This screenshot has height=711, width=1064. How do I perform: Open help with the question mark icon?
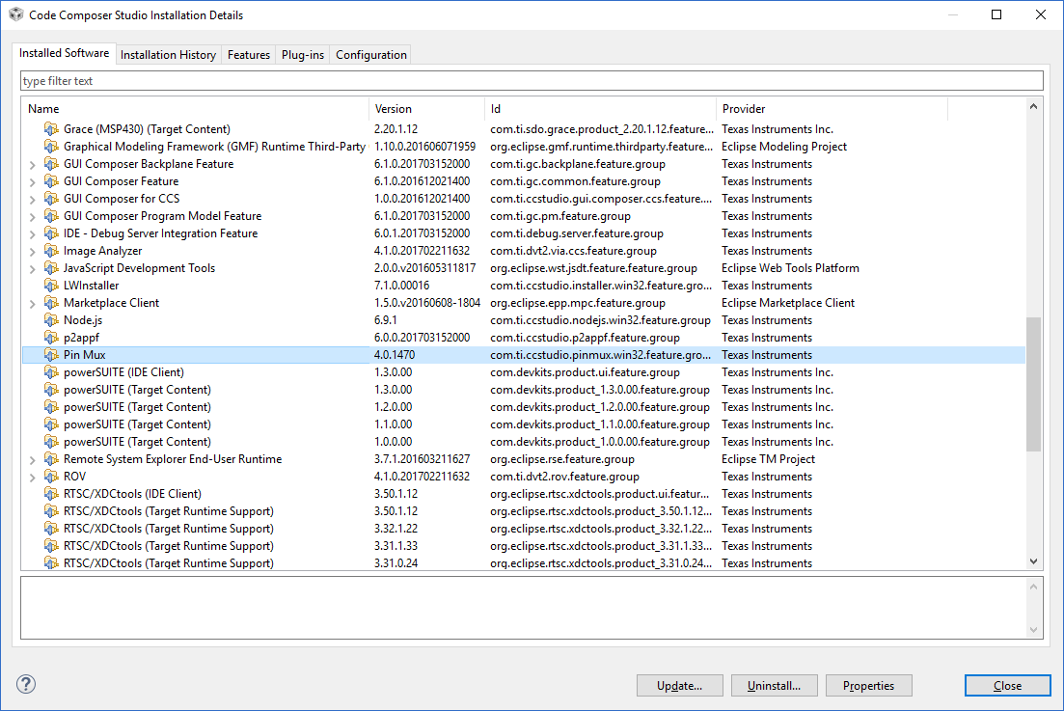[x=26, y=684]
